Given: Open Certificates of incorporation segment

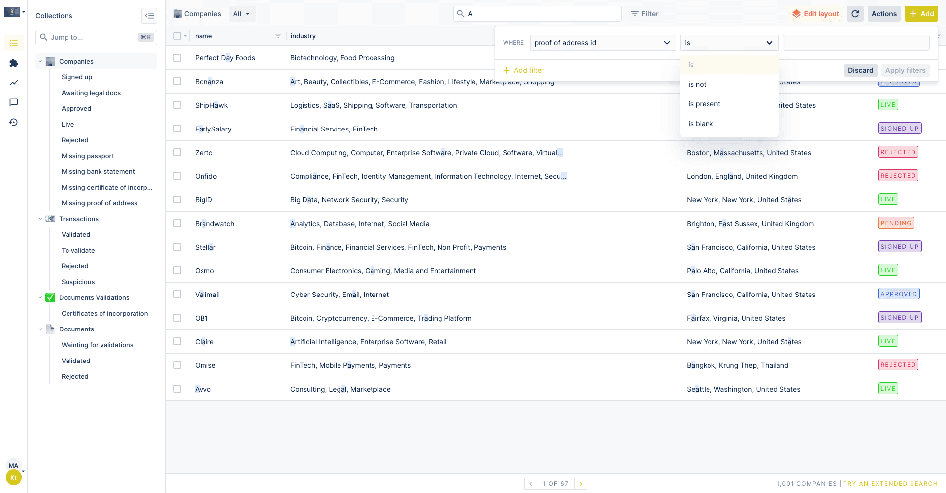Looking at the screenshot, I should click(x=104, y=313).
